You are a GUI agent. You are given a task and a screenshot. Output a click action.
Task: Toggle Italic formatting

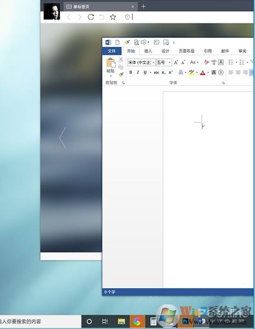coord(138,72)
